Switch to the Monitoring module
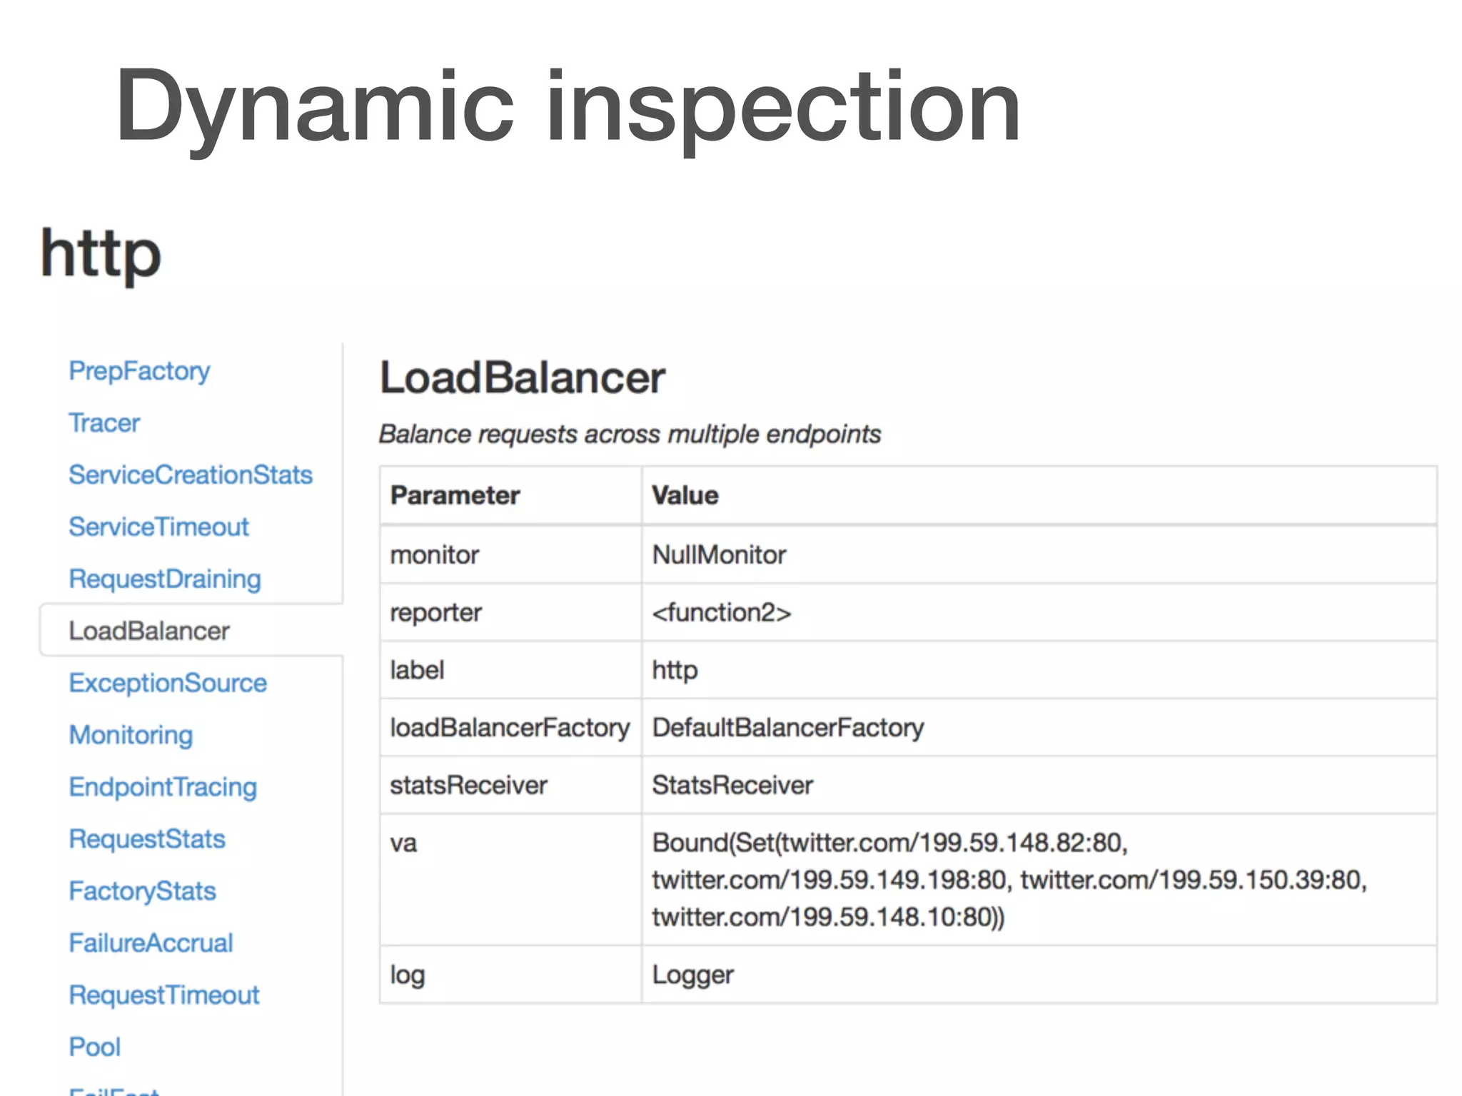Image resolution: width=1462 pixels, height=1096 pixels. 131,735
